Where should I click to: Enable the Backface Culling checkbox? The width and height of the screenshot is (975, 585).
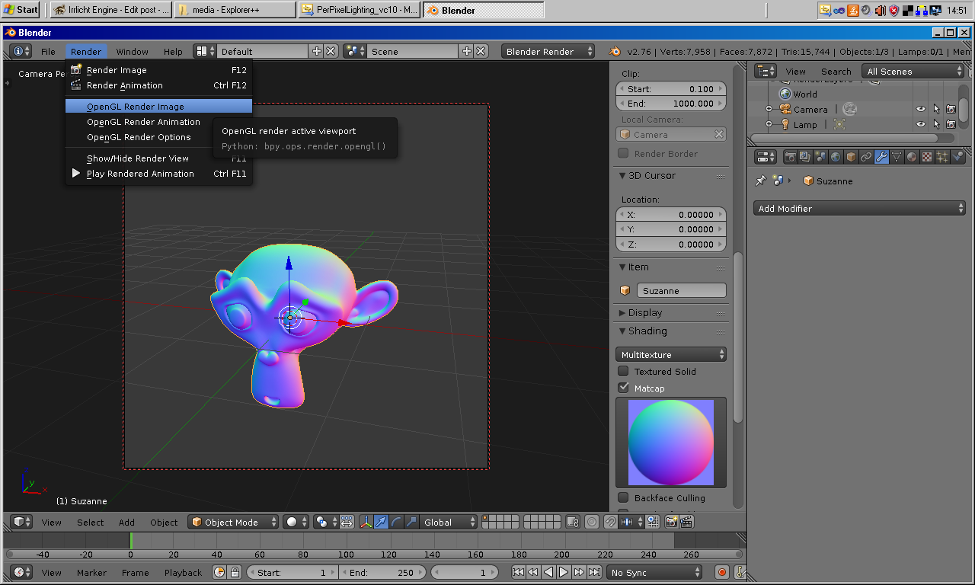click(x=623, y=498)
